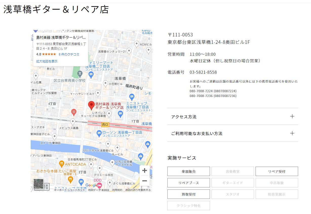Click the business hours 11:00〜18:00
311x214 pixels.
click(x=203, y=54)
